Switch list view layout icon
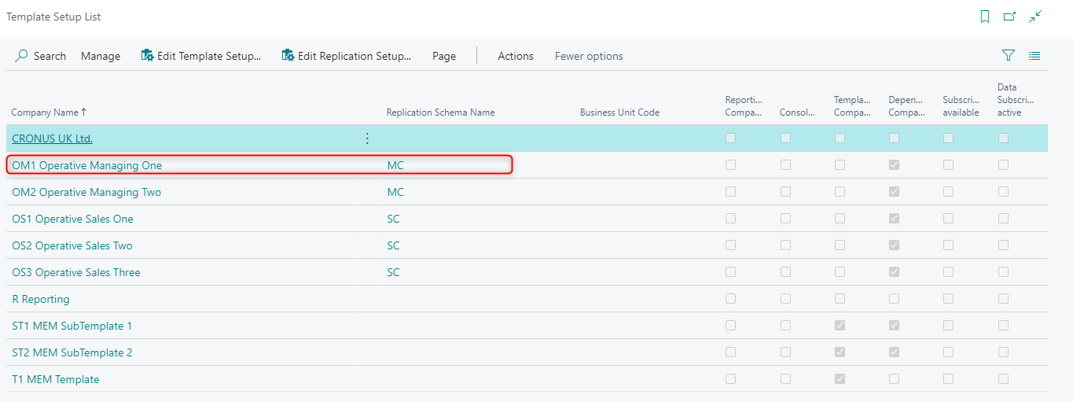Screen dimensions: 1073x402 1034,56
